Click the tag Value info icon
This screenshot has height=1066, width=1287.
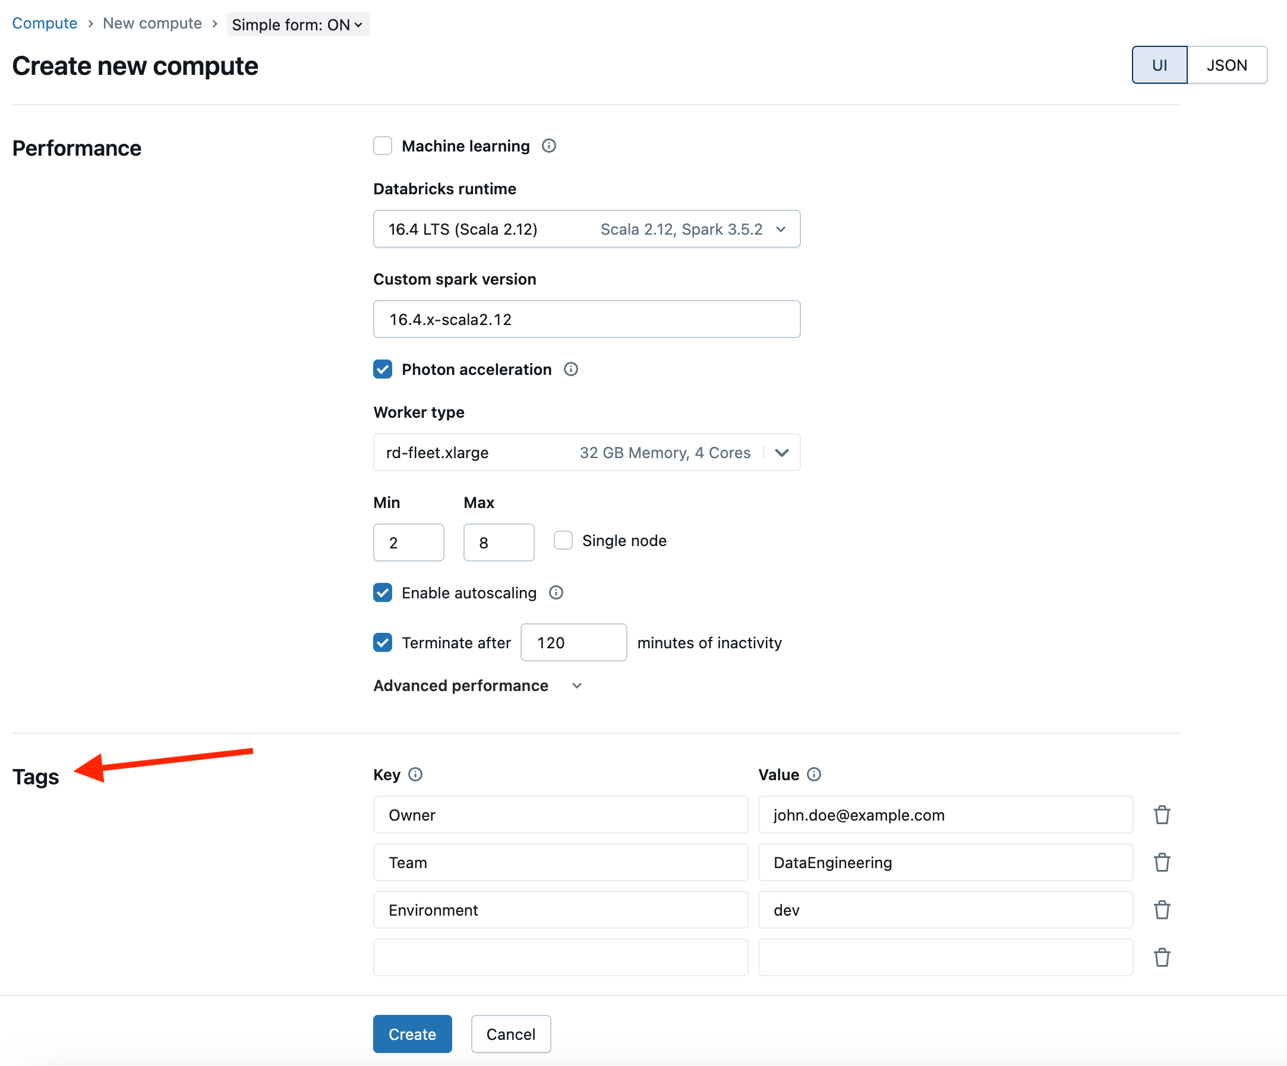814,774
